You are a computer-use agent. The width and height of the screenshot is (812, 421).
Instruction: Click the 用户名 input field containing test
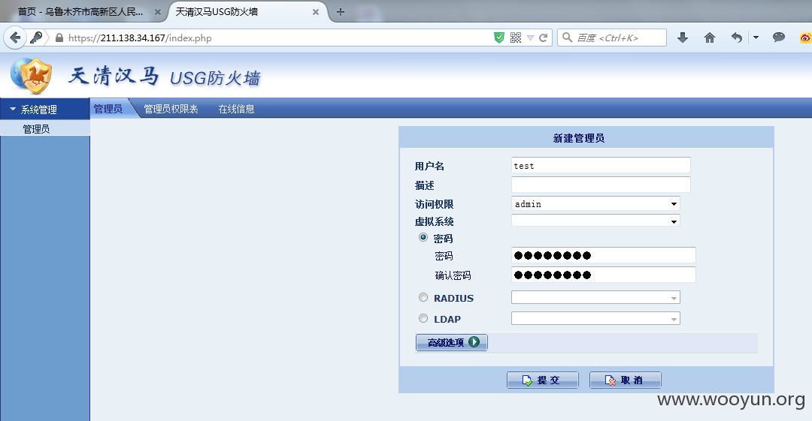pyautogui.click(x=601, y=166)
